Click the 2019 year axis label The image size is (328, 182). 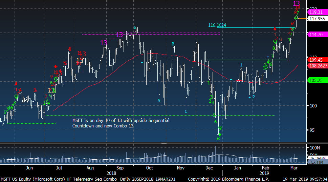(264, 174)
